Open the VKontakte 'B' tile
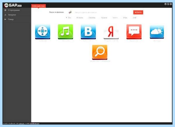 [88, 32]
